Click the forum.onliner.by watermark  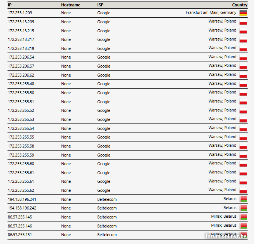[226, 236]
